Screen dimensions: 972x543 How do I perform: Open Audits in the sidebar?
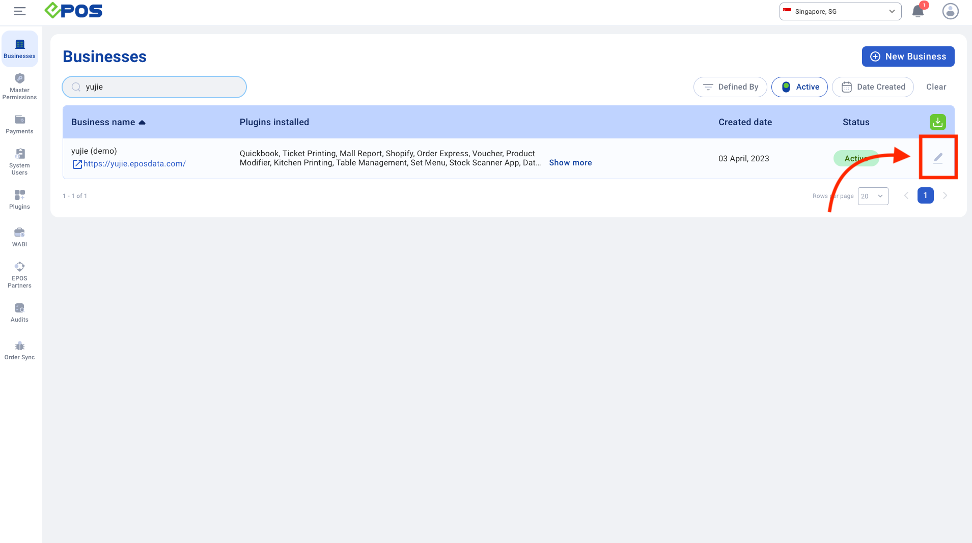click(19, 312)
